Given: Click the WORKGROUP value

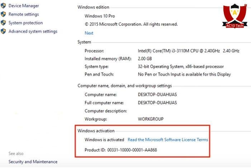Looking at the screenshot, I should click(151, 119).
